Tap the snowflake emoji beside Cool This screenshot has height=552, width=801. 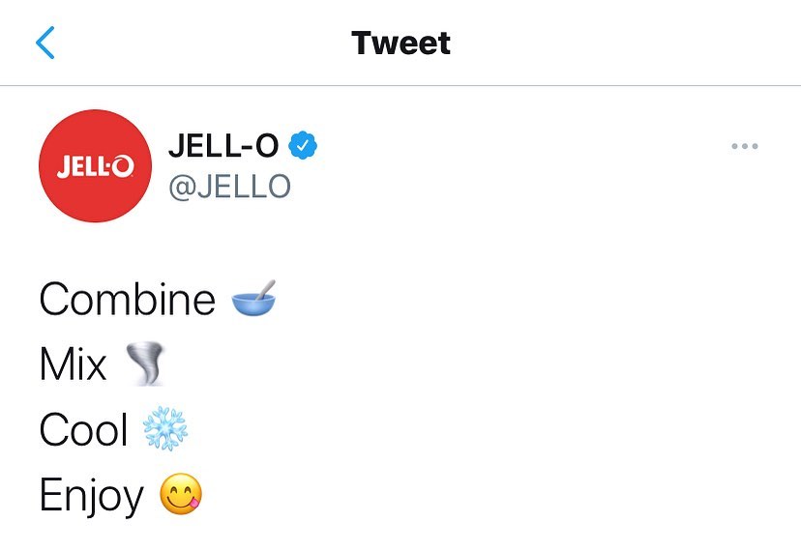[164, 431]
